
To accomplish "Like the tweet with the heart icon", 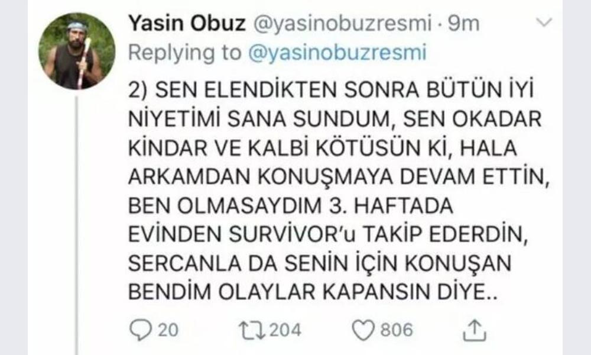I will 363,330.
